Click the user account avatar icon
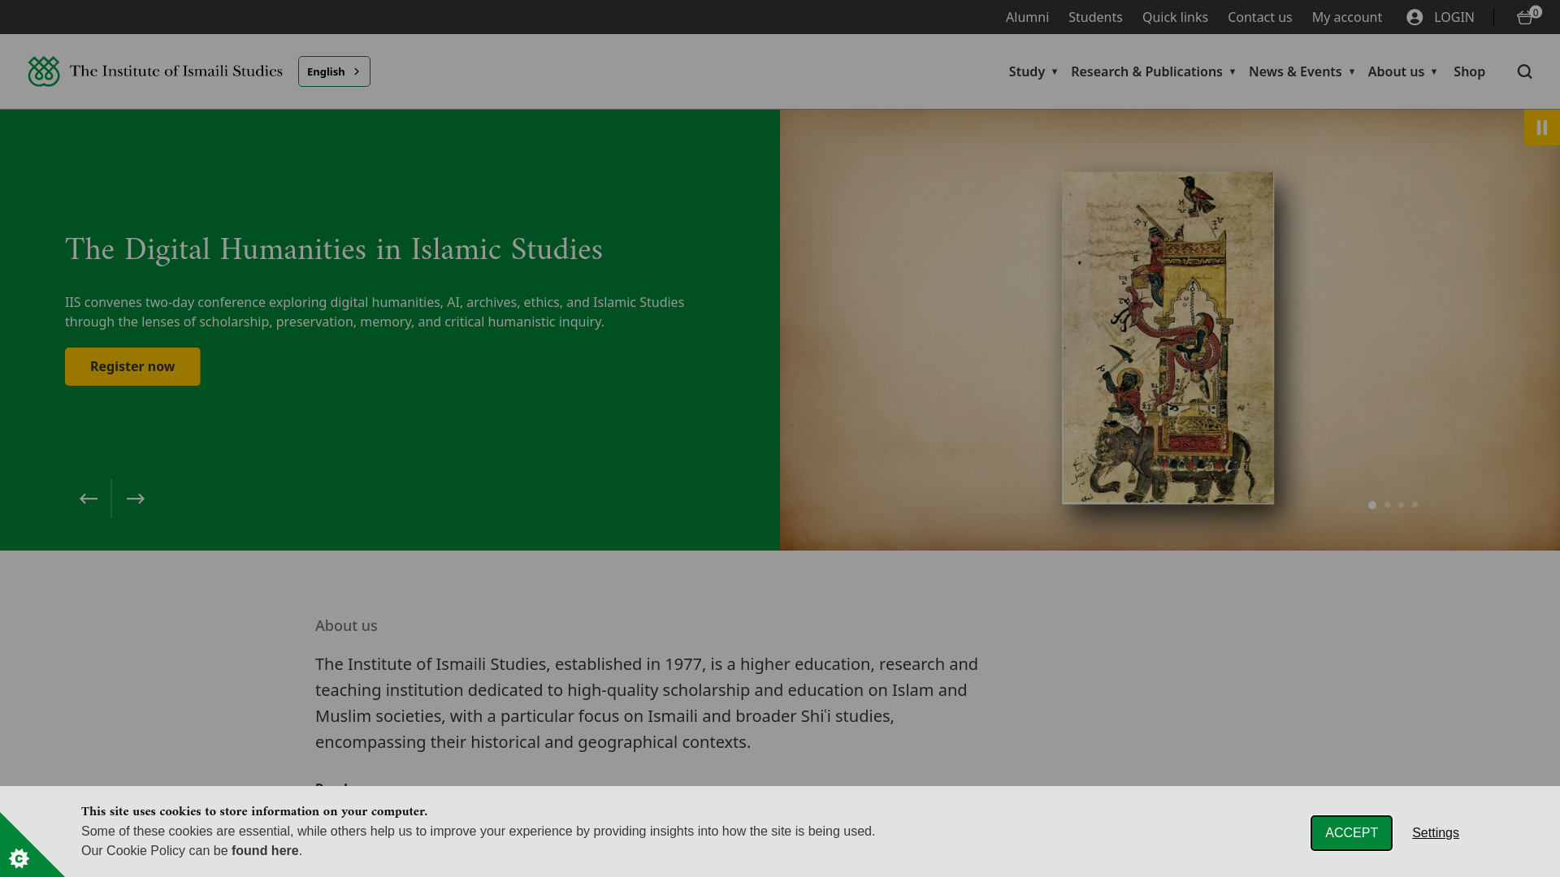Viewport: 1560px width, 877px height. coord(1415,17)
